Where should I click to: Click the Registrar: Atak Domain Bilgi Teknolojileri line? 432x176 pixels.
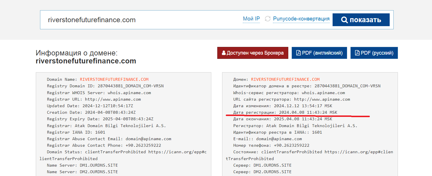coord(106,126)
